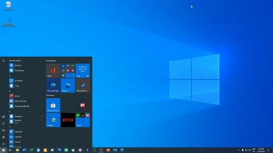Viewport: 273px width, 153px height.
Task: Open the notification Action Center
Action: point(268,150)
